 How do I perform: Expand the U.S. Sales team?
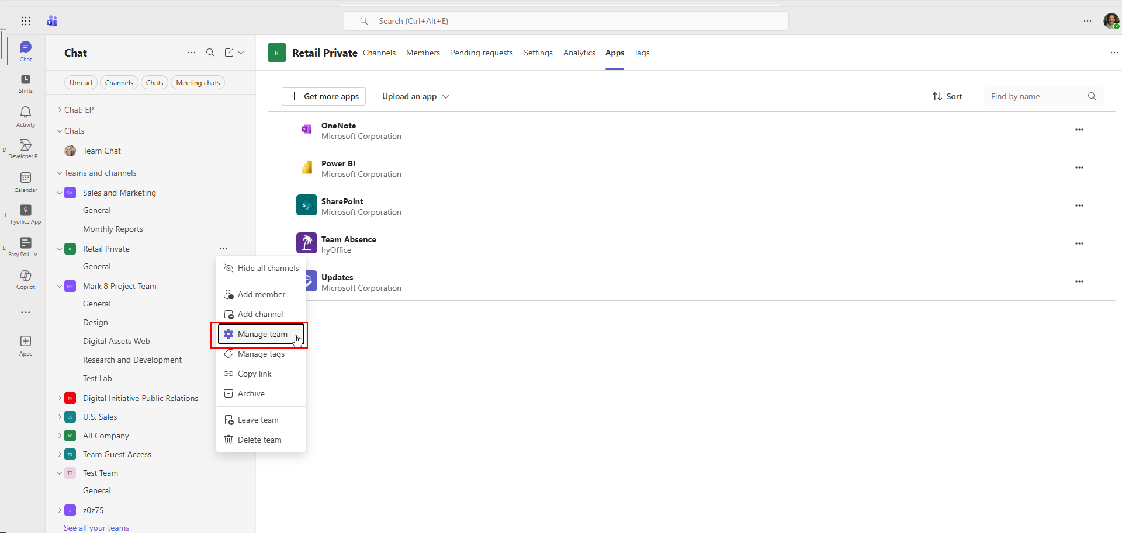pyautogui.click(x=60, y=417)
